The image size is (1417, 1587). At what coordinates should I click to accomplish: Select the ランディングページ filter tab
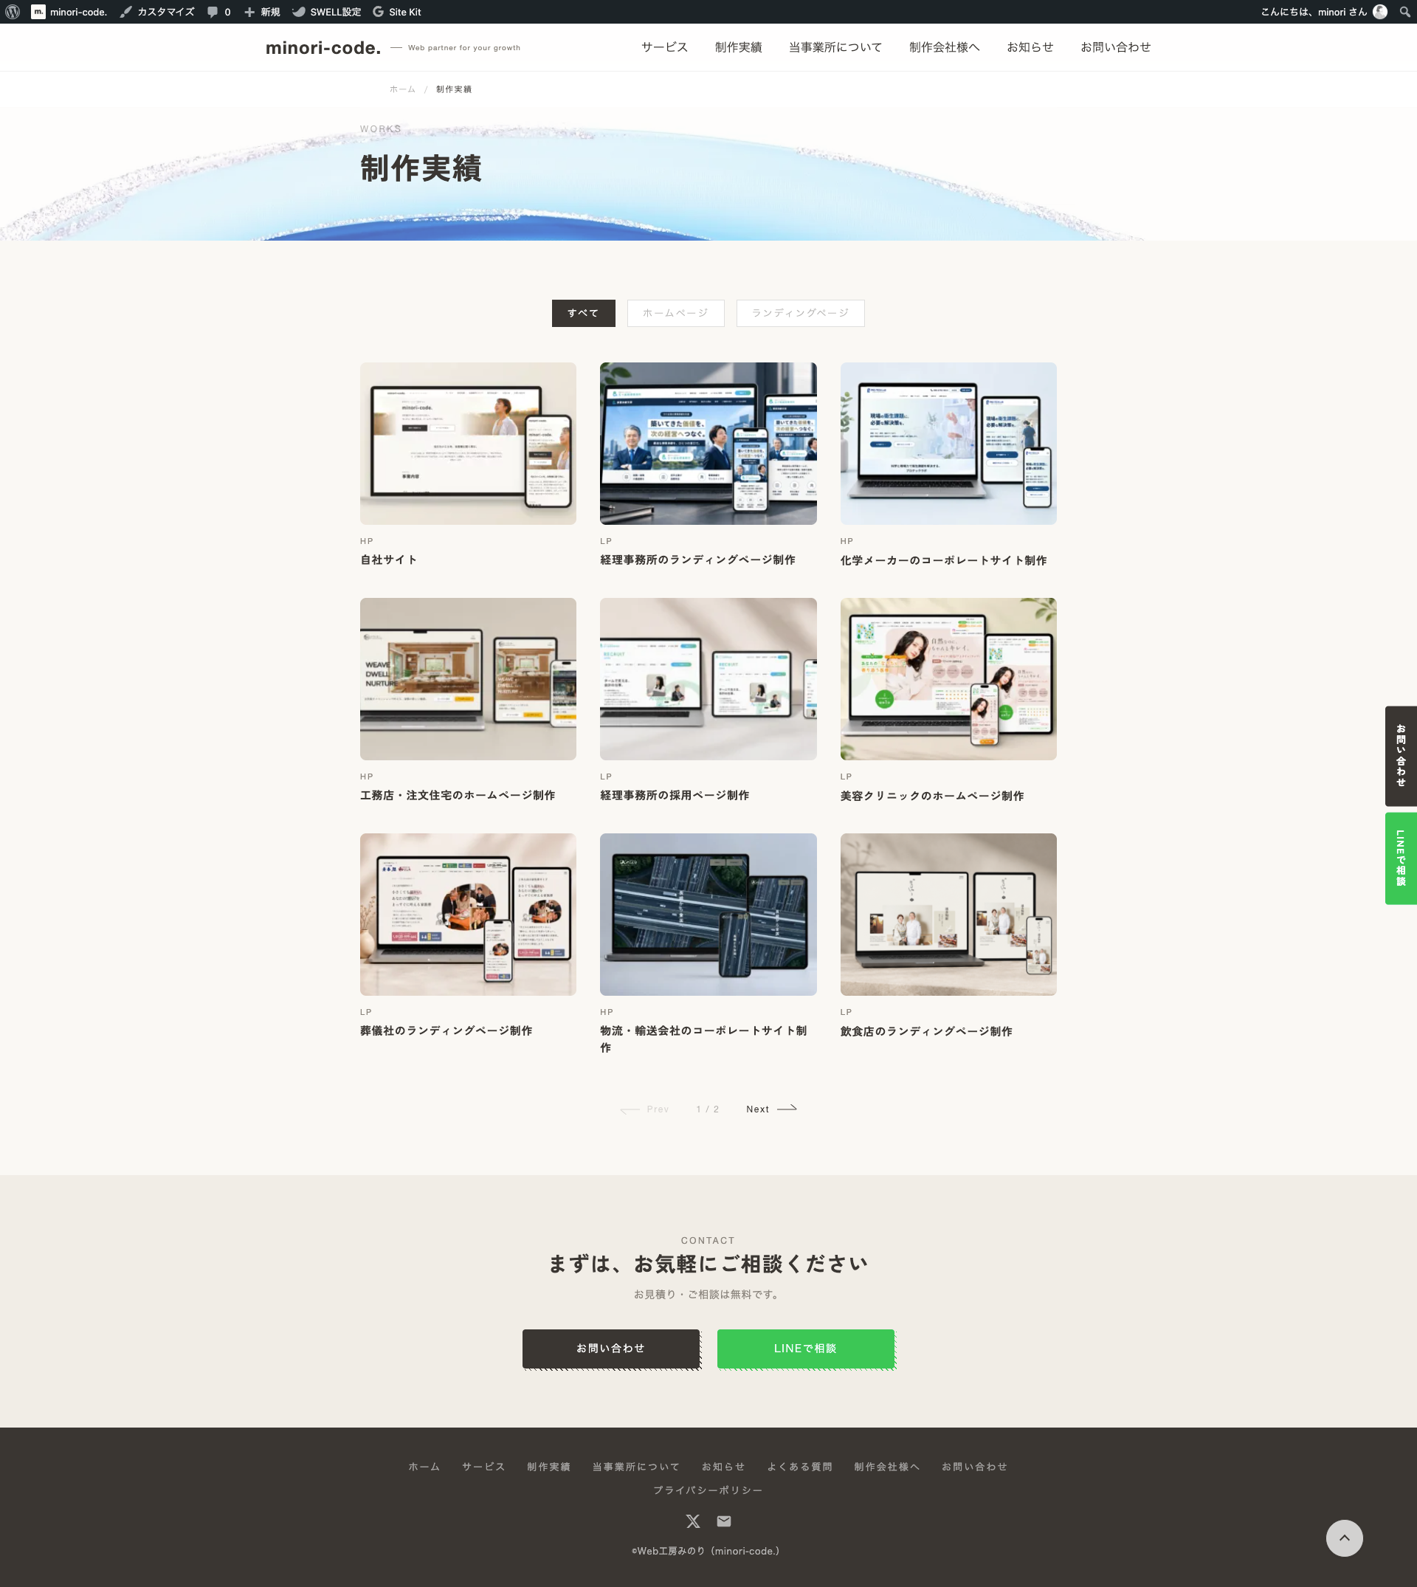pos(800,313)
